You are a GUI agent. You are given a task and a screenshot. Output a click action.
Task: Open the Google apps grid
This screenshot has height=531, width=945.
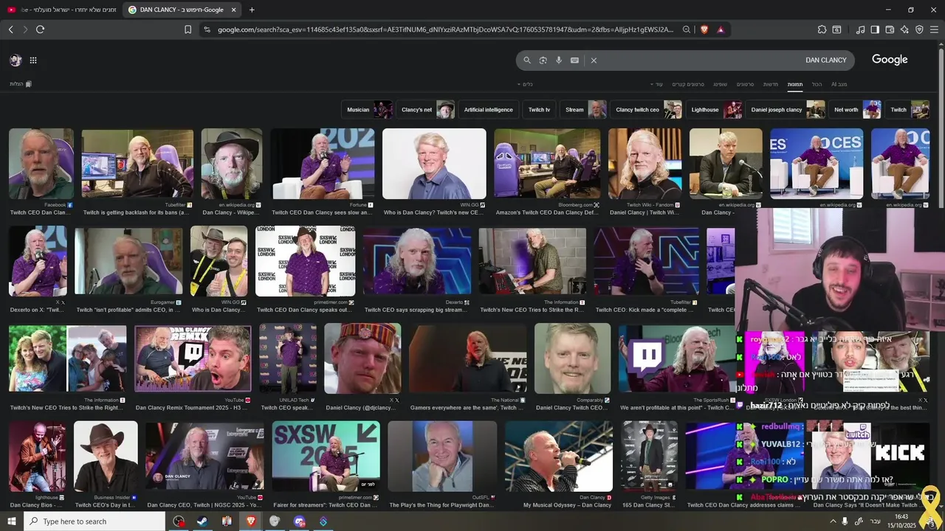tap(33, 60)
